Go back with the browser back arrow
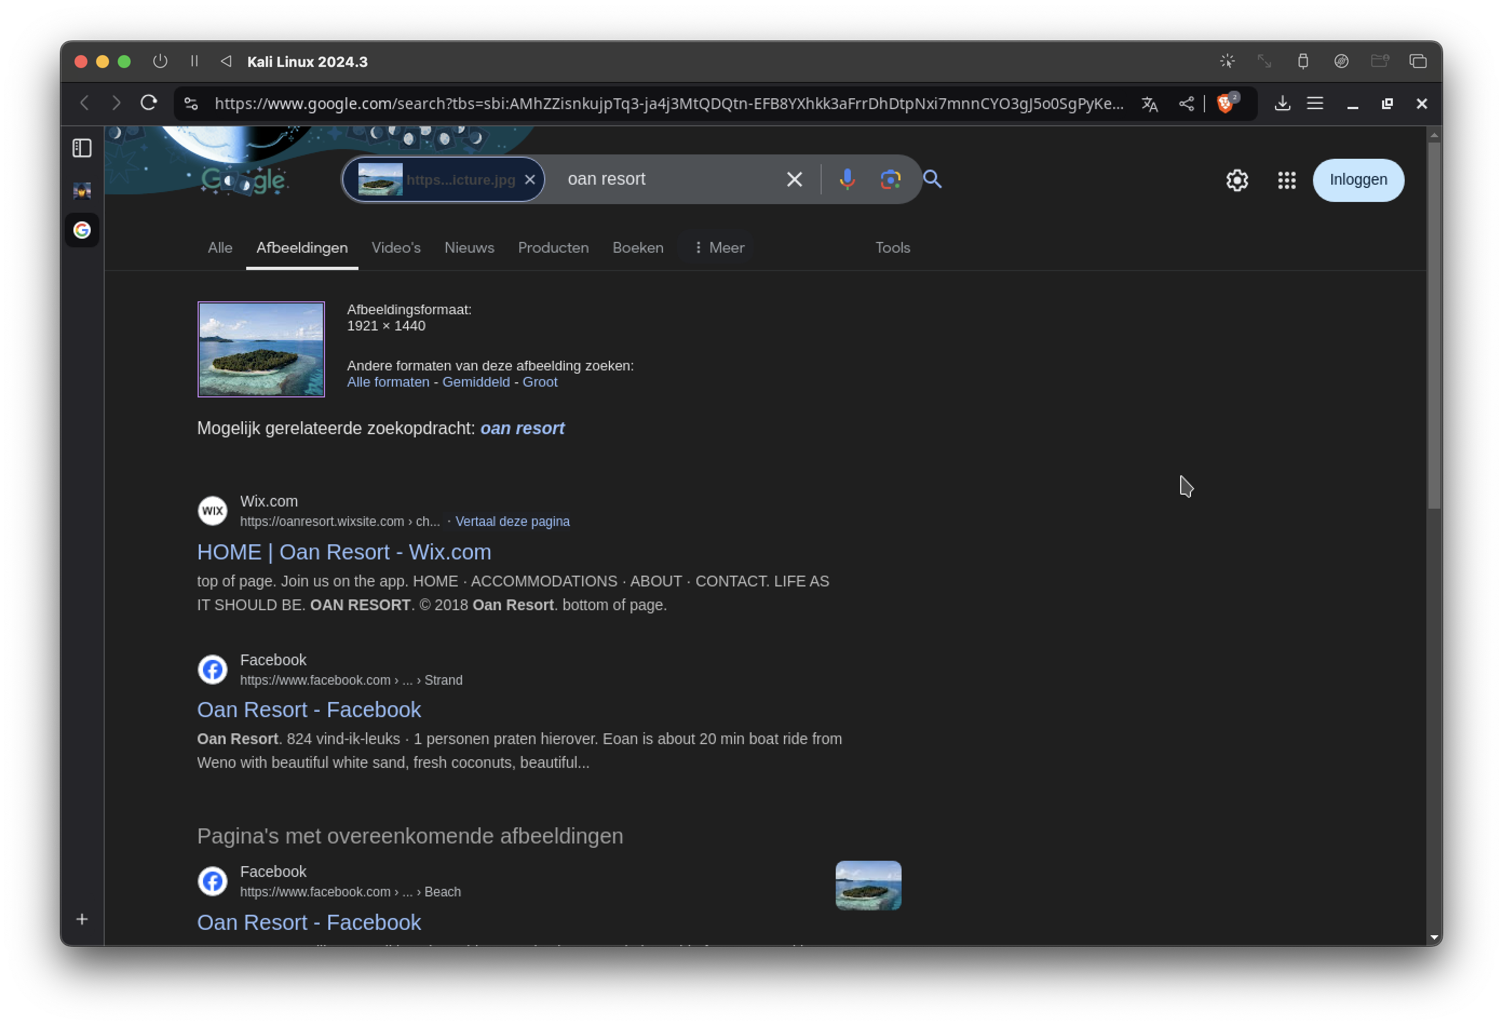This screenshot has width=1503, height=1026. point(85,104)
